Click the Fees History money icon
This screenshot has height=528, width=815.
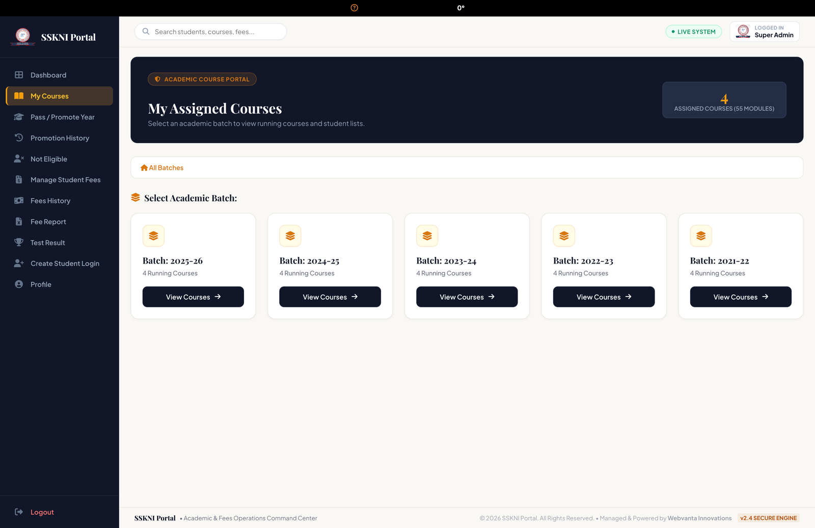pos(19,201)
